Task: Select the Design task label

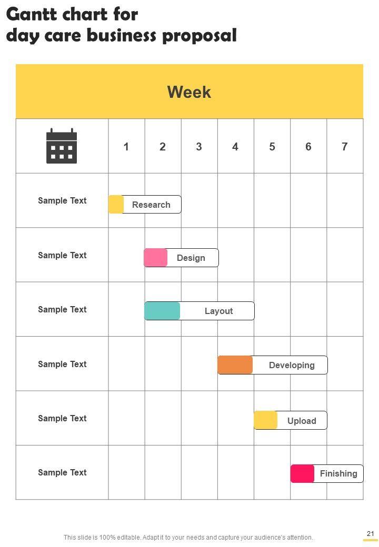Action: tap(191, 258)
